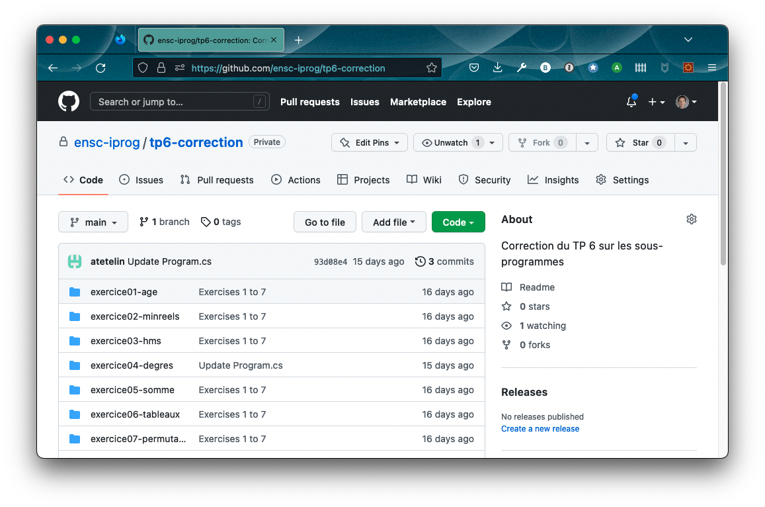Open a new browser tab

click(299, 40)
